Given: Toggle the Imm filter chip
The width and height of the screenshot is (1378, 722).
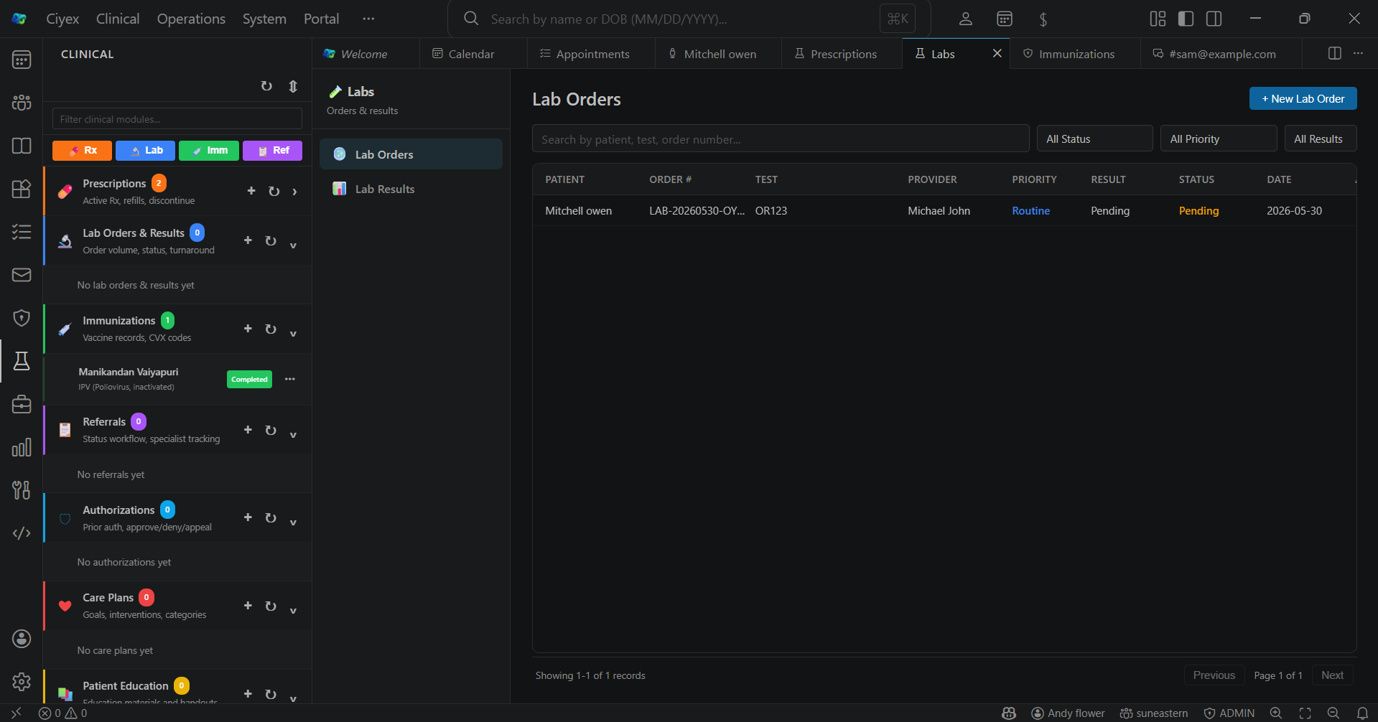Looking at the screenshot, I should click(209, 151).
